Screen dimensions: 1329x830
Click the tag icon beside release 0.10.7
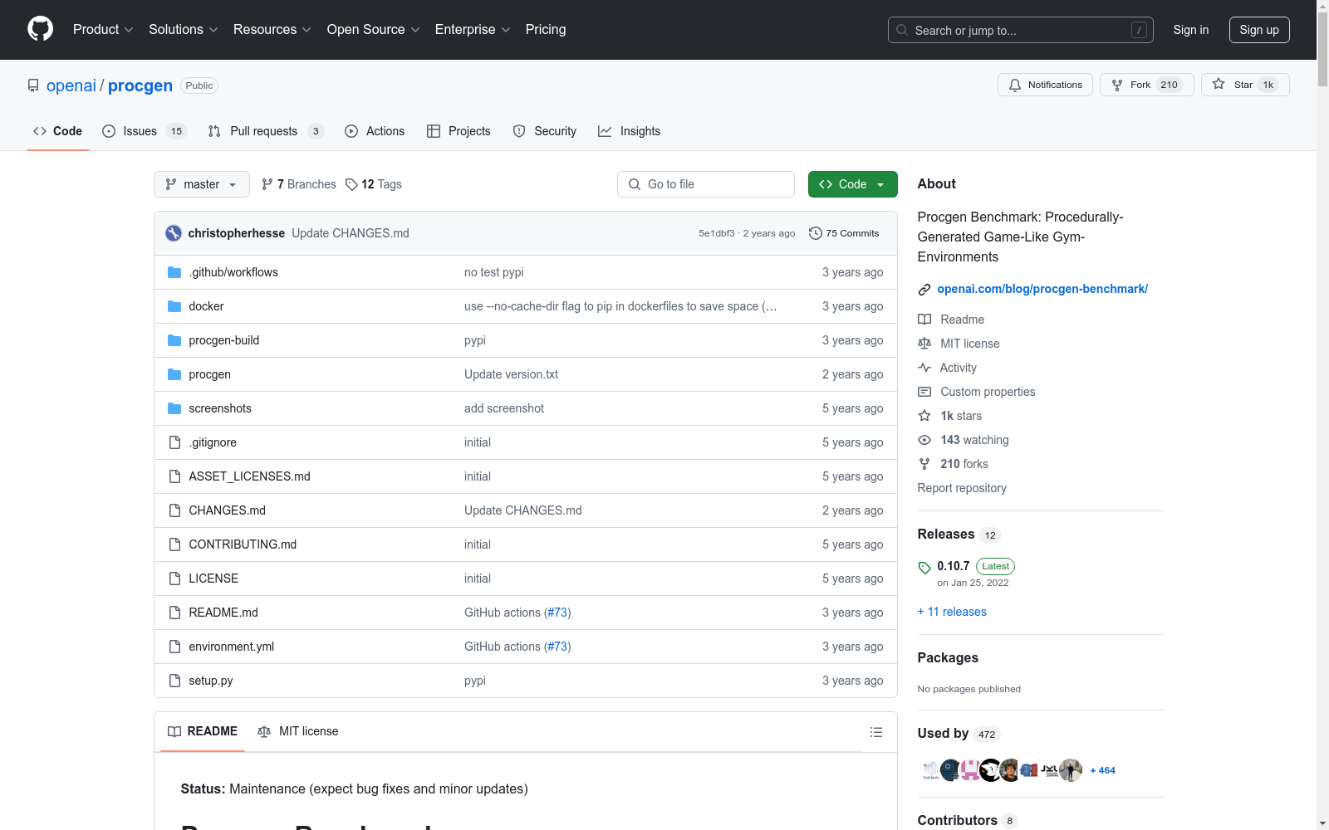pyautogui.click(x=924, y=568)
